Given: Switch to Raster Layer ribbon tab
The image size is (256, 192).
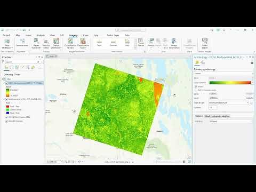Looking at the screenshot, I should coord(113,35).
